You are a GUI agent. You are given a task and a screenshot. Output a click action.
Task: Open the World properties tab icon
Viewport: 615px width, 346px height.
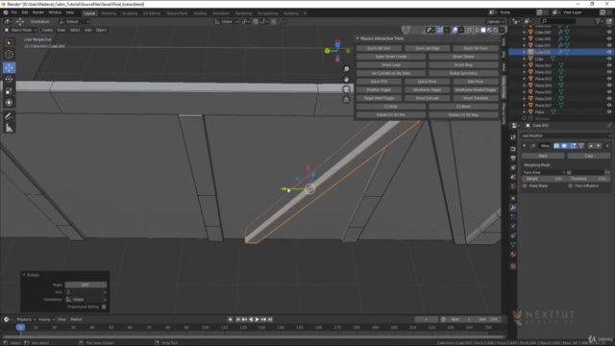tap(513, 186)
